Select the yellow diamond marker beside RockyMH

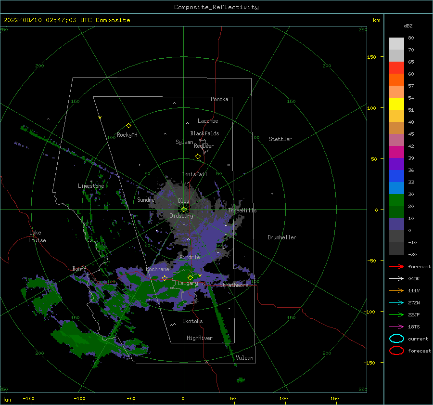click(x=128, y=126)
